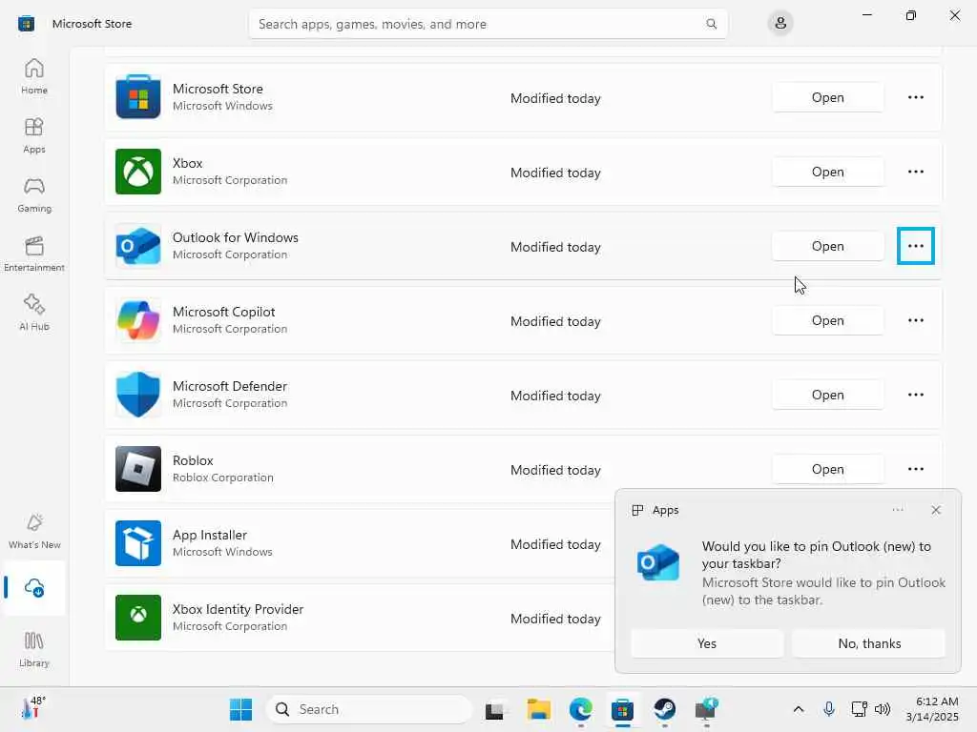Click the Microsoft Store app icon in list

point(138,97)
